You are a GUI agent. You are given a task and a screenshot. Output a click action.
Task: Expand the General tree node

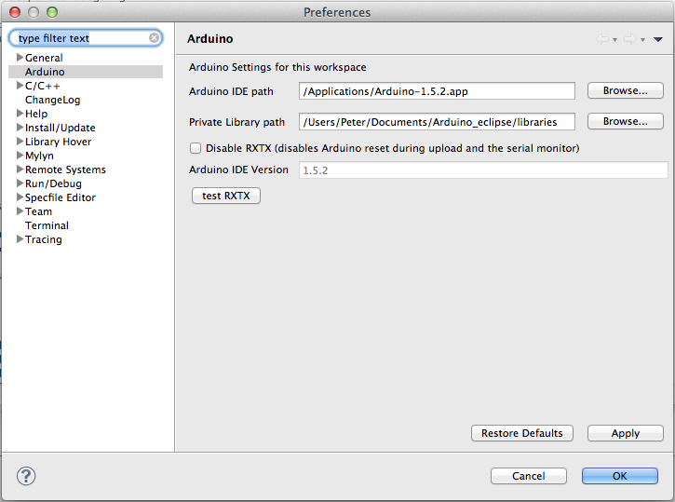pyautogui.click(x=20, y=58)
